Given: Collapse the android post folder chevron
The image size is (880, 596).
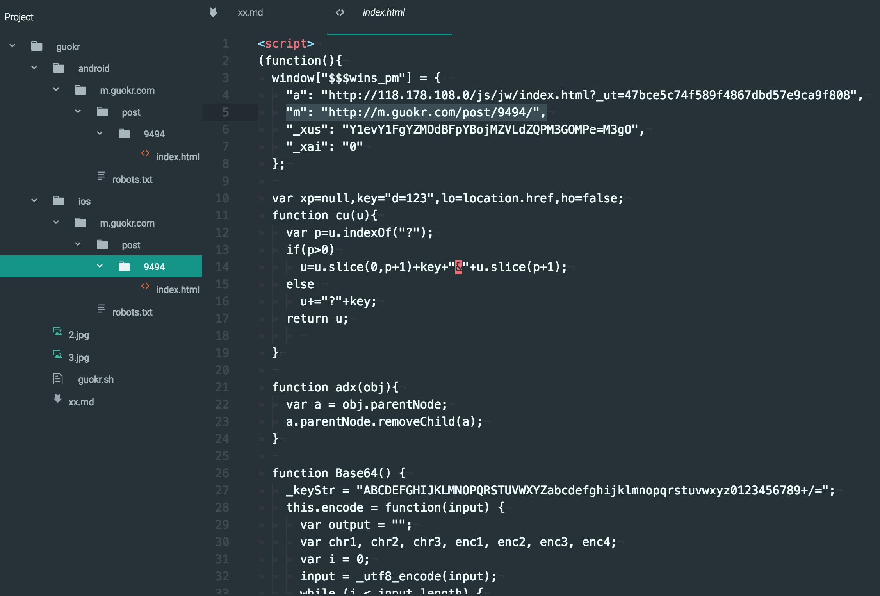Looking at the screenshot, I should (78, 111).
